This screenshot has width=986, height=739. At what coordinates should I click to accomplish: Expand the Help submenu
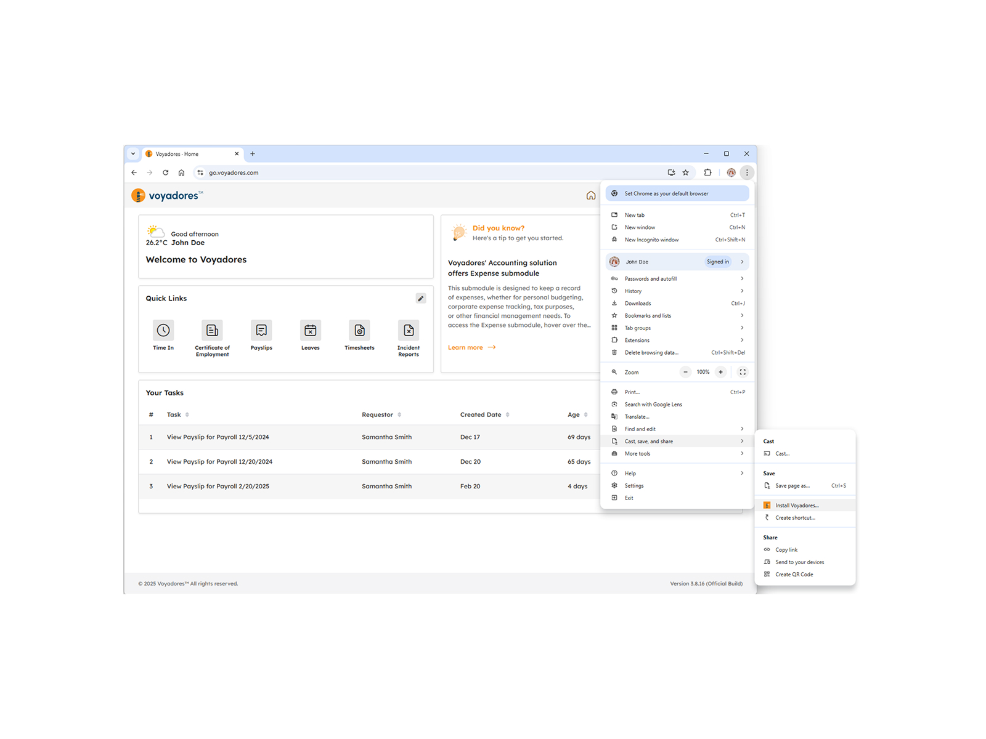[677, 474]
